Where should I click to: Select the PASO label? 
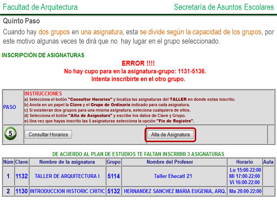[10, 107]
